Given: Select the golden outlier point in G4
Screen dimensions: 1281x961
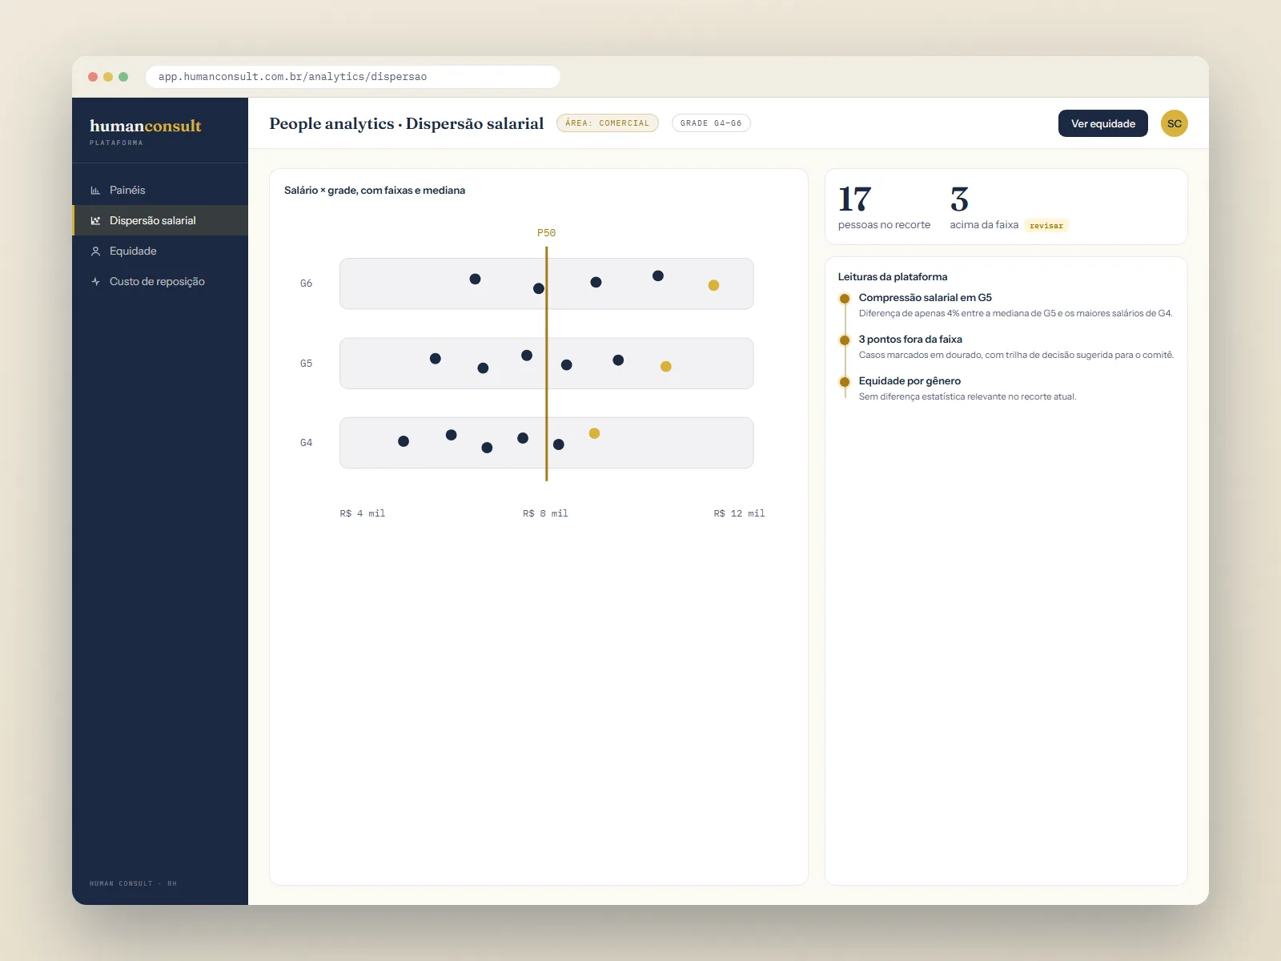Looking at the screenshot, I should tap(594, 433).
